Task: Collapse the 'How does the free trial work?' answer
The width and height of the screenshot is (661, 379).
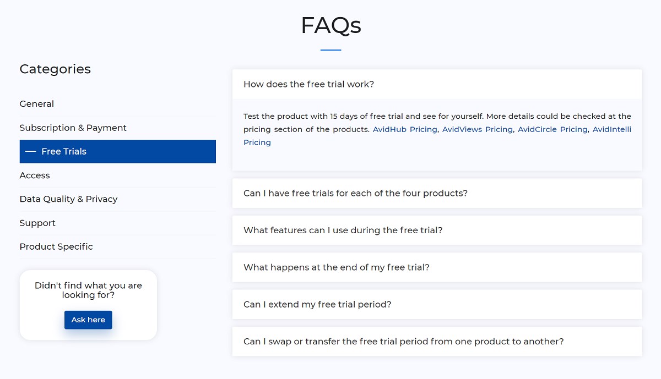Action: (307, 84)
